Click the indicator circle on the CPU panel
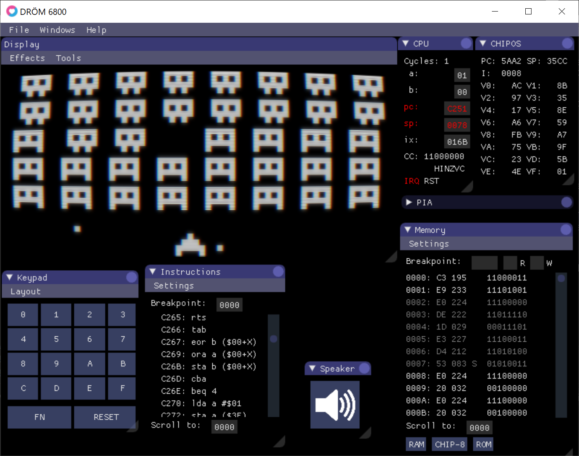 466,43
